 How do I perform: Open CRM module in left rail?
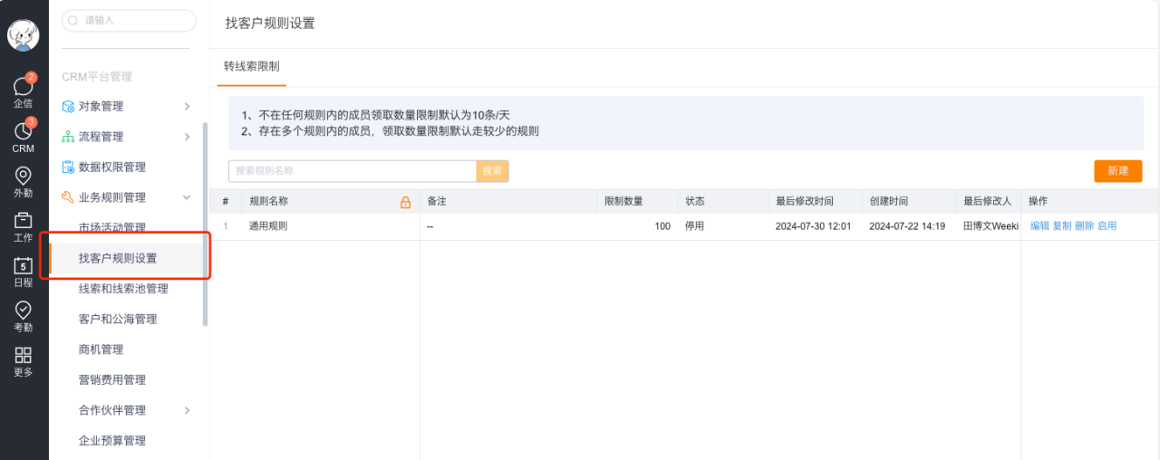pos(24,137)
